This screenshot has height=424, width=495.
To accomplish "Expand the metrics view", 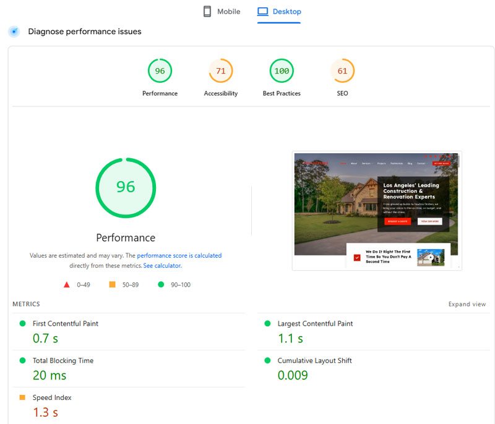I will click(467, 304).
